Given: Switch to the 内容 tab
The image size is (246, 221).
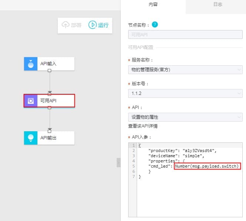Looking at the screenshot, I should tap(153, 4).
